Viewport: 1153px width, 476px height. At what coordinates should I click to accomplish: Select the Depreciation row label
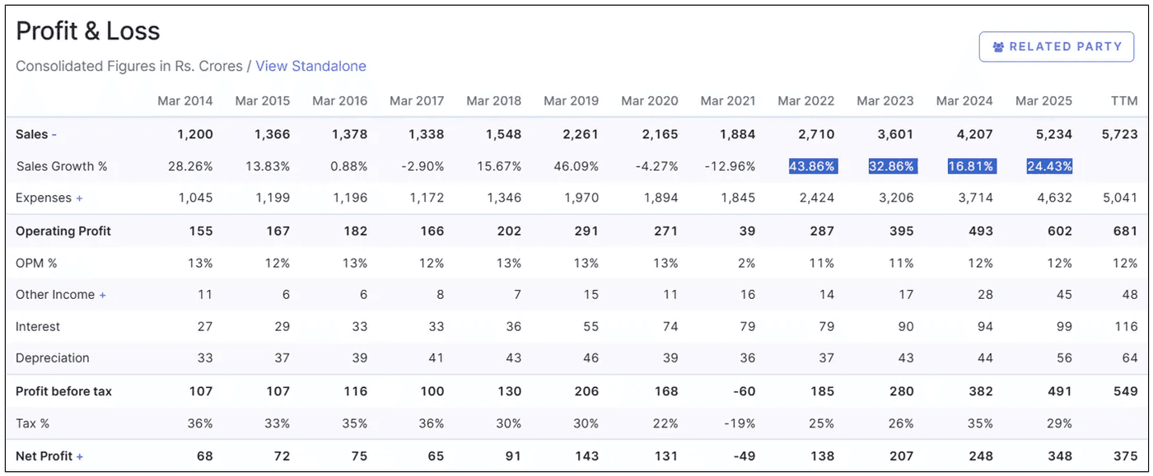(54, 358)
